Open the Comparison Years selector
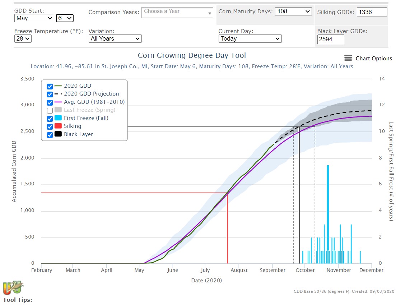The image size is (401, 305). pyautogui.click(x=177, y=12)
